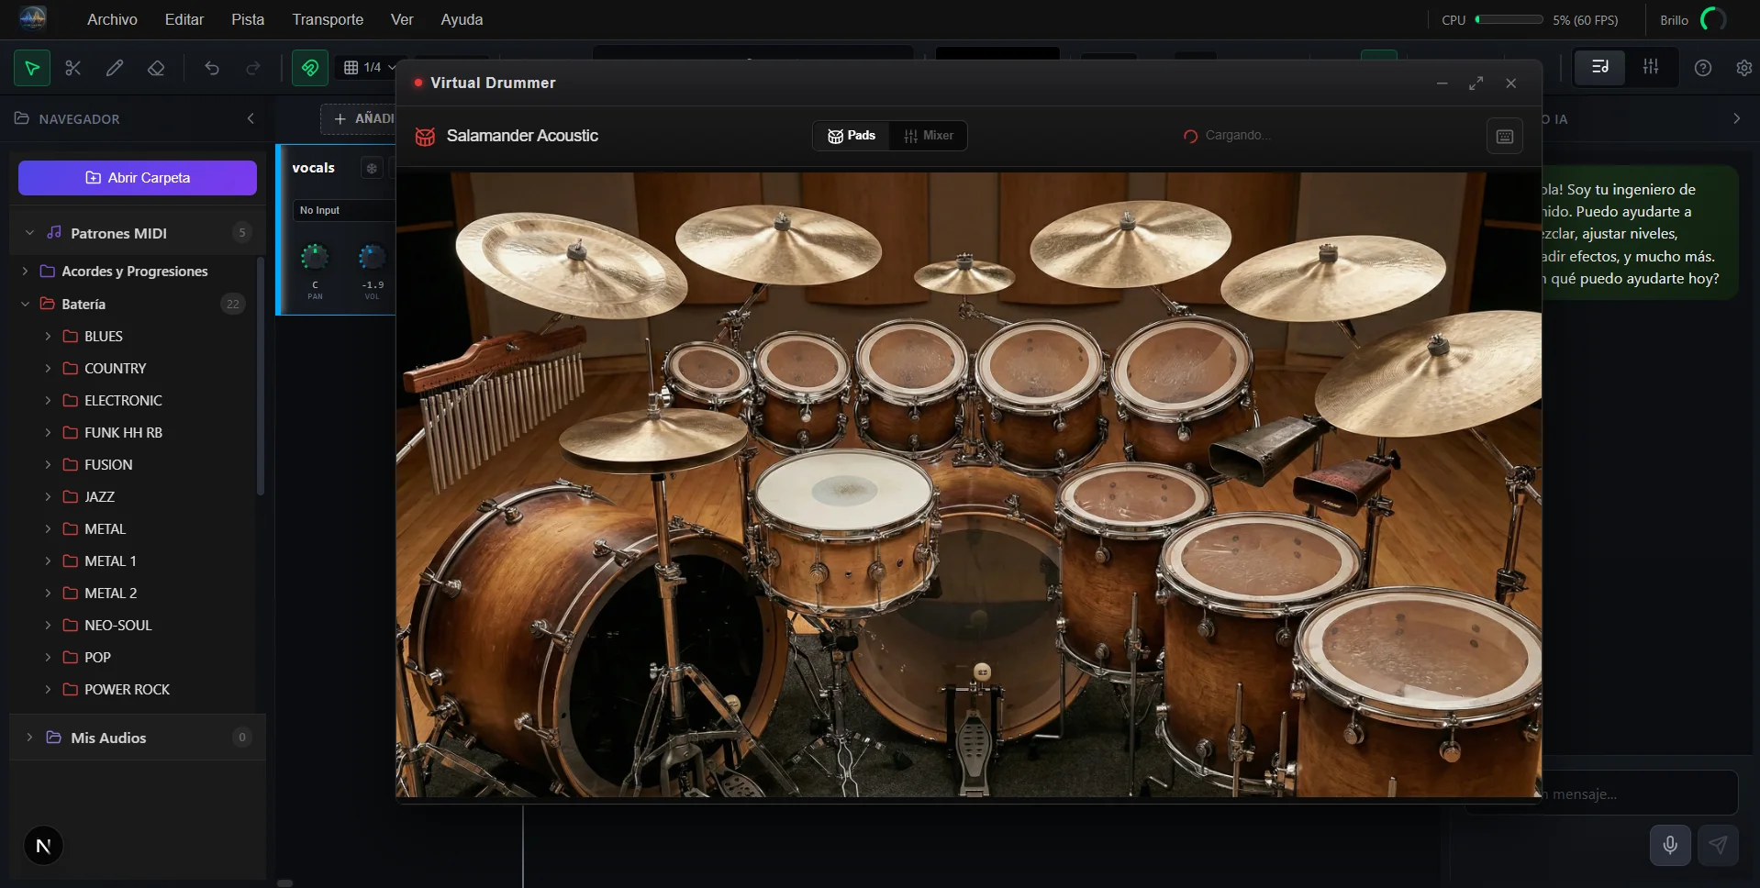Image resolution: width=1760 pixels, height=888 pixels.
Task: Click the Abrir Carpeta button
Action: coord(138,178)
